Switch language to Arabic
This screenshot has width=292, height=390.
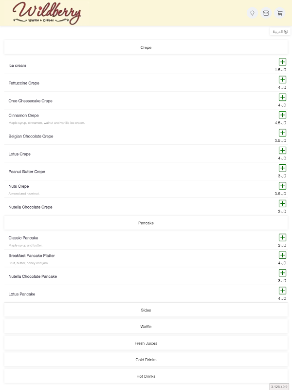[x=280, y=32]
